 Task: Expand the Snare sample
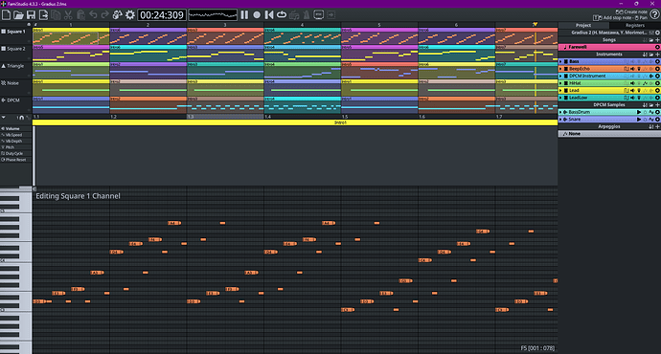point(560,120)
